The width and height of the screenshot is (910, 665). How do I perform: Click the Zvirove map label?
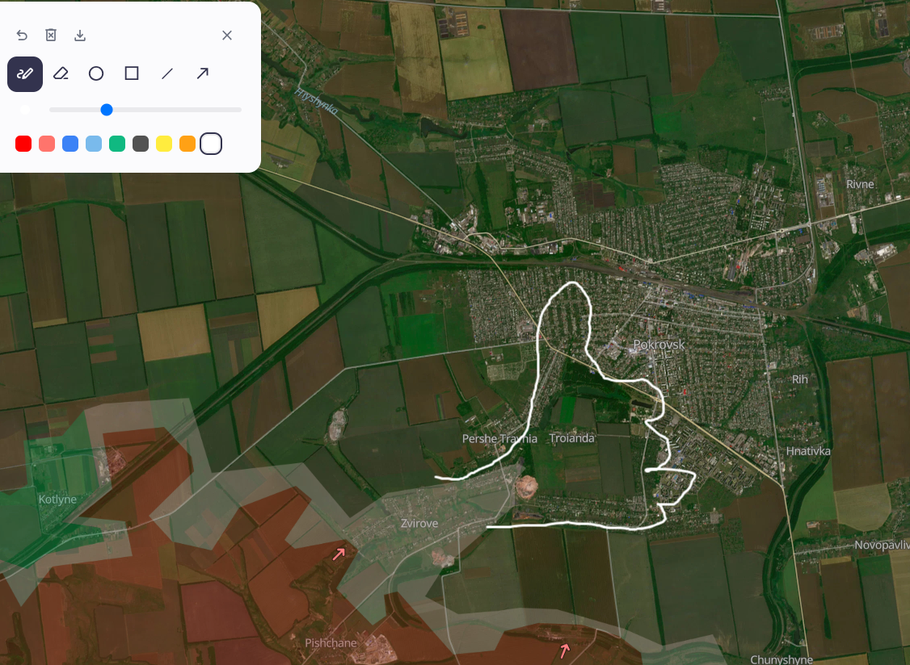pos(419,524)
